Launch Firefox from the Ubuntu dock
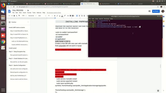 [3, 5]
